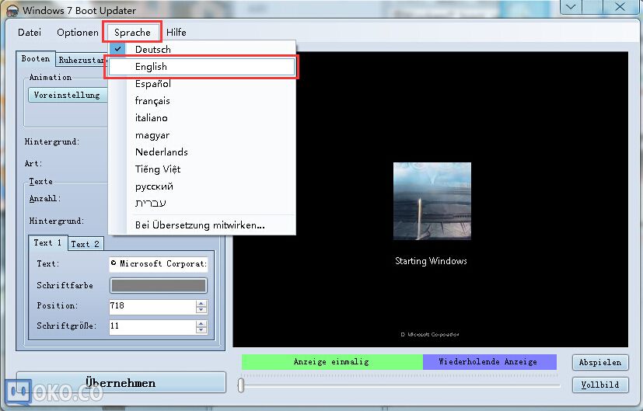Image resolution: width=643 pixels, height=411 pixels.
Task: Decrease Position with down arrow
Action: (x=201, y=310)
